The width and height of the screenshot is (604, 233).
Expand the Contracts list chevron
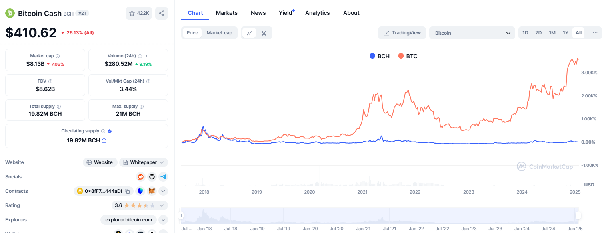point(163,191)
